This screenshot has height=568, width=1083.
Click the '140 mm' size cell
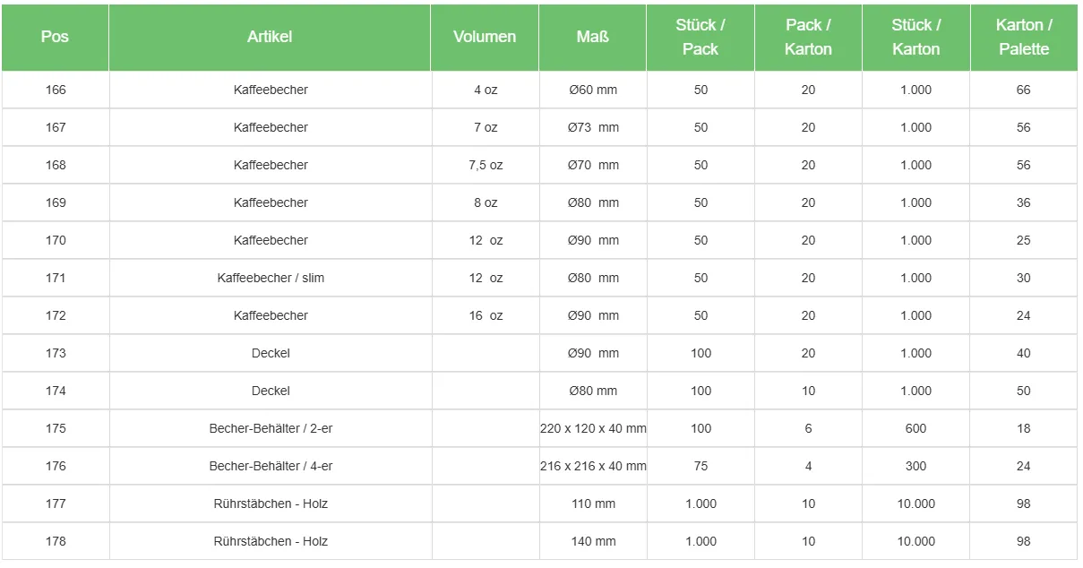pyautogui.click(x=593, y=541)
